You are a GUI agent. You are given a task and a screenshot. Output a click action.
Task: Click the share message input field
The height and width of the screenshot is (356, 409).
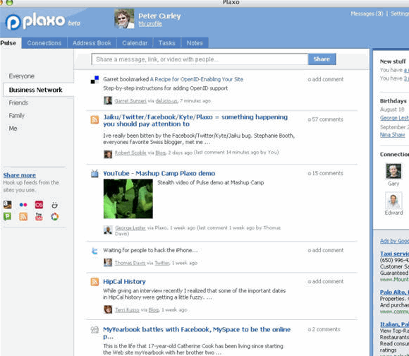pos(200,59)
